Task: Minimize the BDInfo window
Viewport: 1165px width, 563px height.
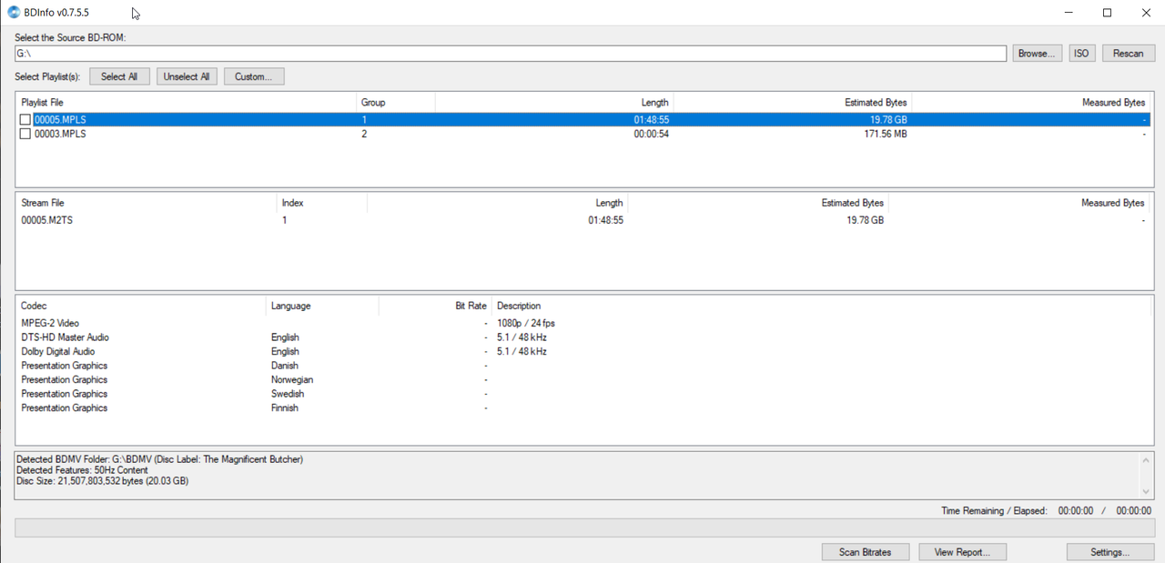Action: coord(1069,13)
